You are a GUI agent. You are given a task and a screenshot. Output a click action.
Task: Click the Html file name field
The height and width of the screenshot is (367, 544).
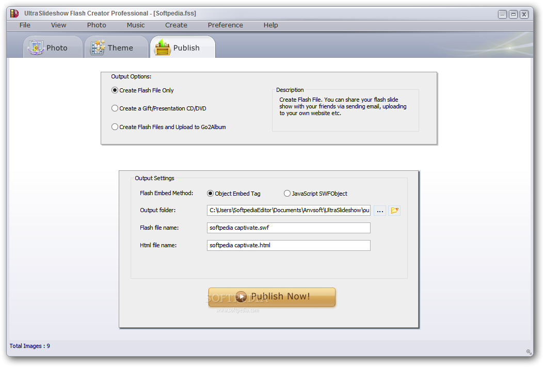[289, 245]
